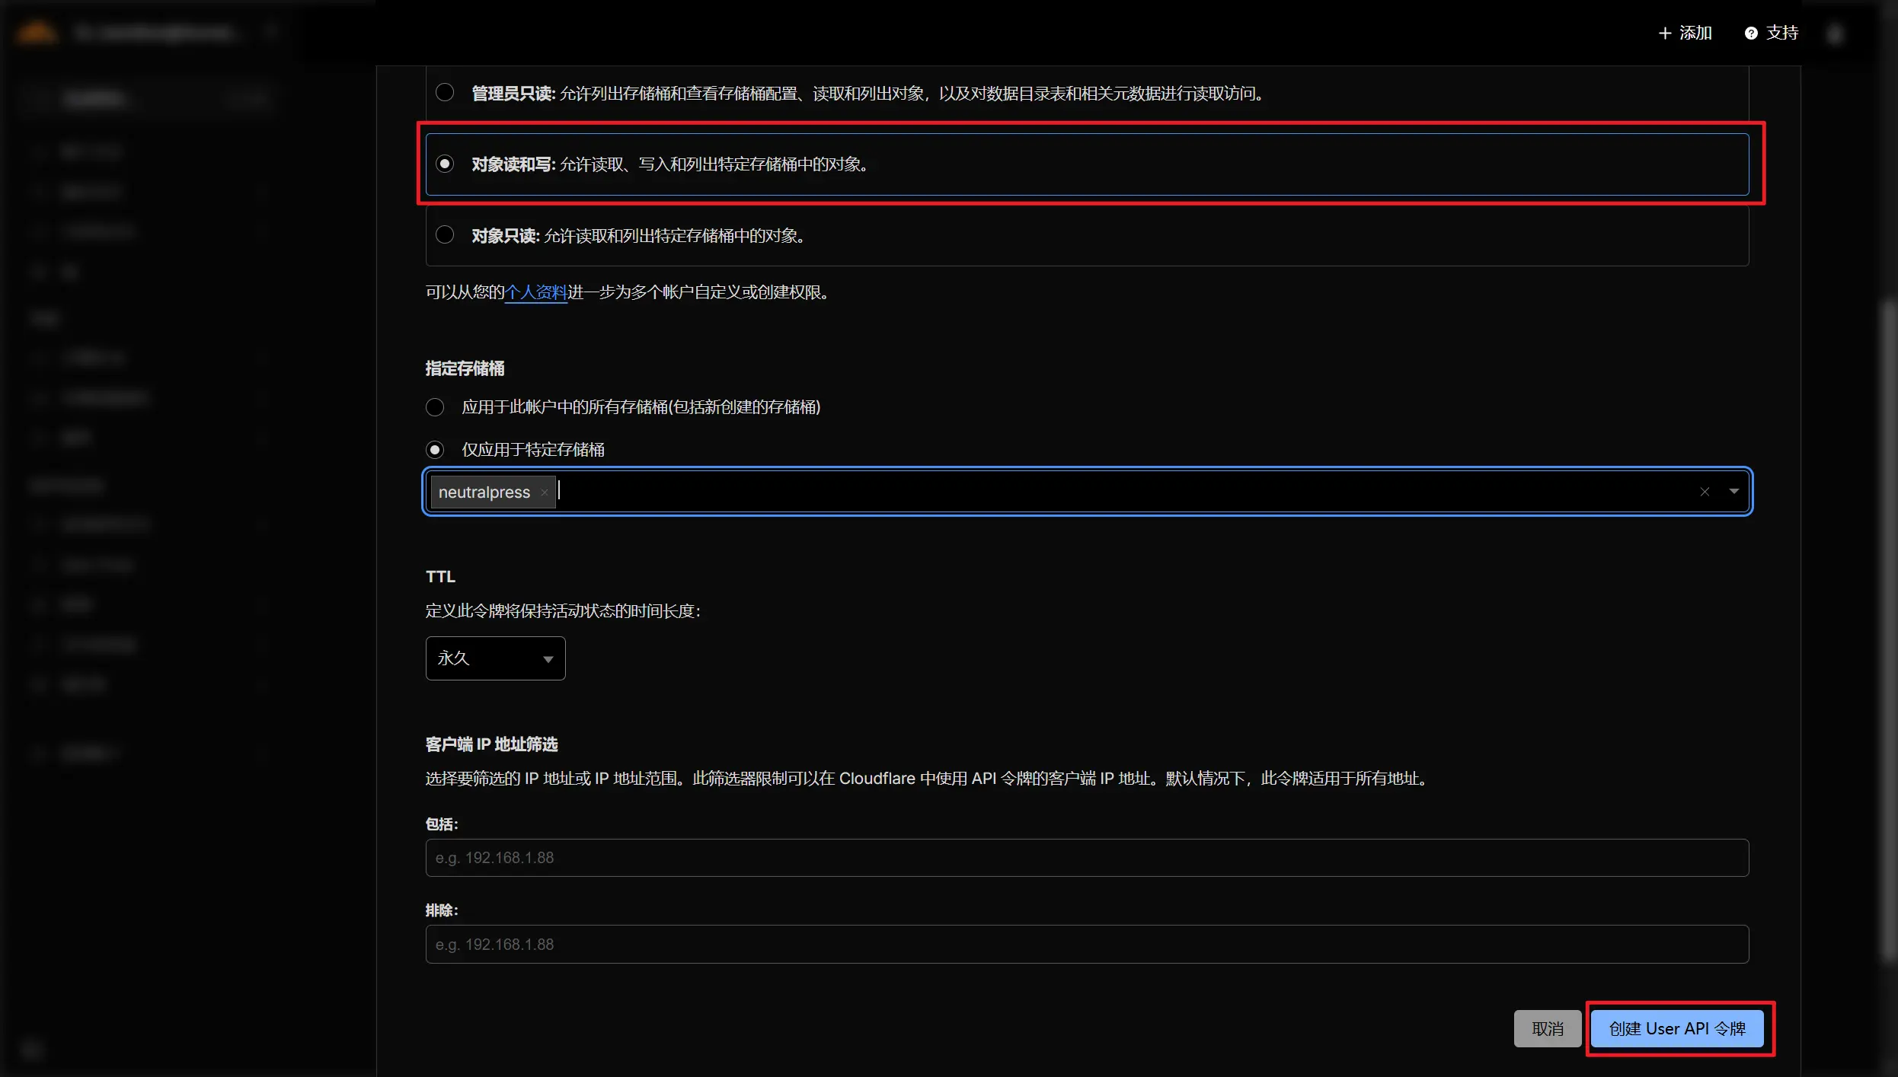Screen dimensions: 1898x1077
Task: Clear all buckets with the × icon in selector
Action: [x=1705, y=492]
